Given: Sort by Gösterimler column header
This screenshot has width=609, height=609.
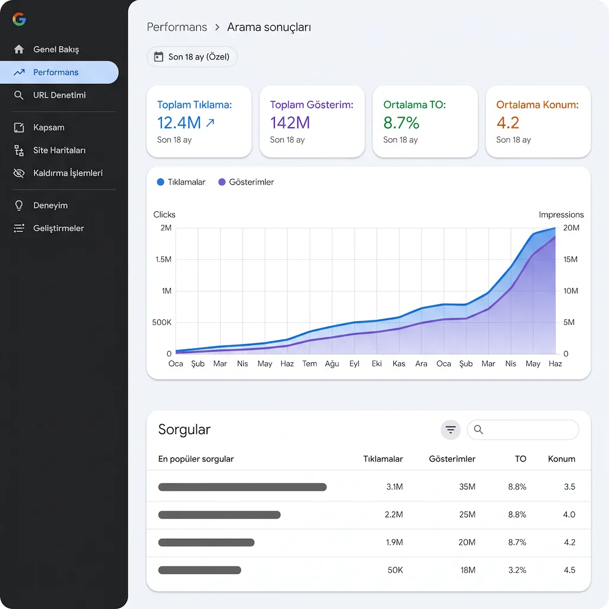Looking at the screenshot, I should [452, 459].
